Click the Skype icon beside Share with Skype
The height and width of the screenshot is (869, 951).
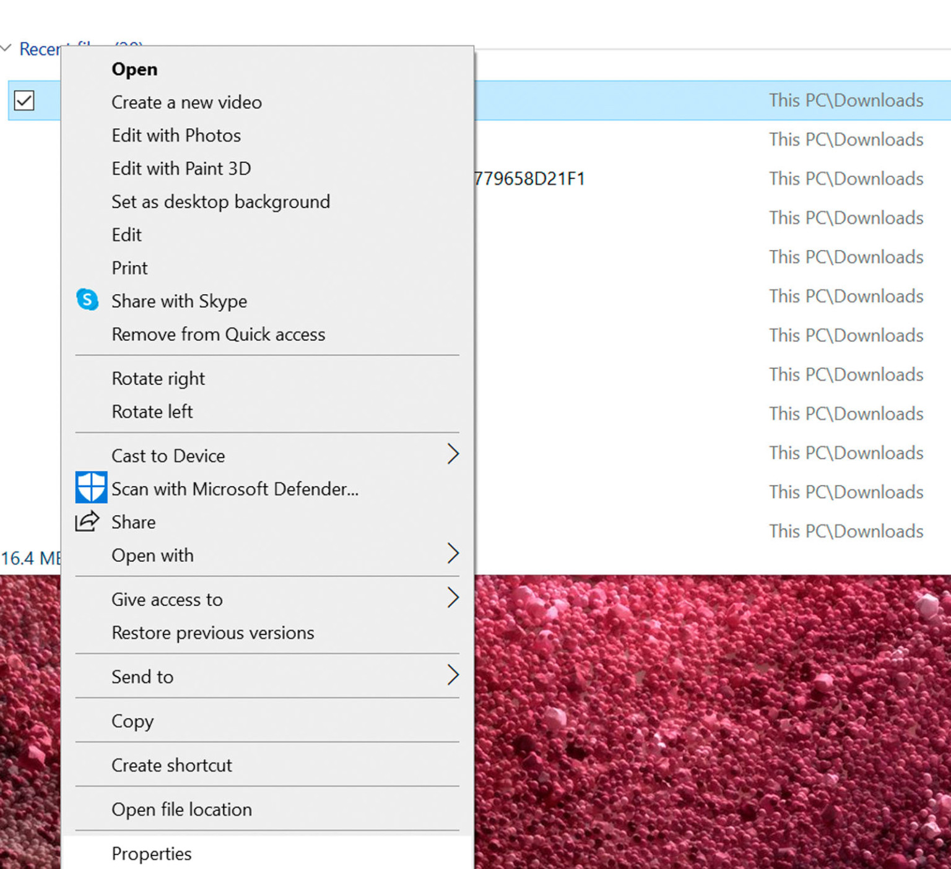(87, 300)
